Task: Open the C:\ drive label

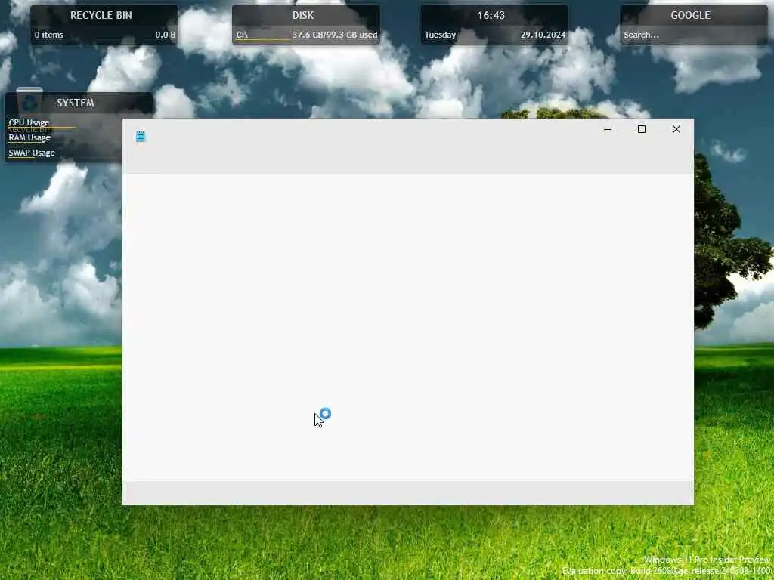Action: [242, 35]
